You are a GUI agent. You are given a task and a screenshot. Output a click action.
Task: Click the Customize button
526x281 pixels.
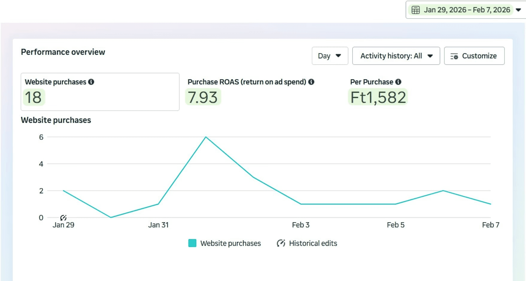(474, 56)
